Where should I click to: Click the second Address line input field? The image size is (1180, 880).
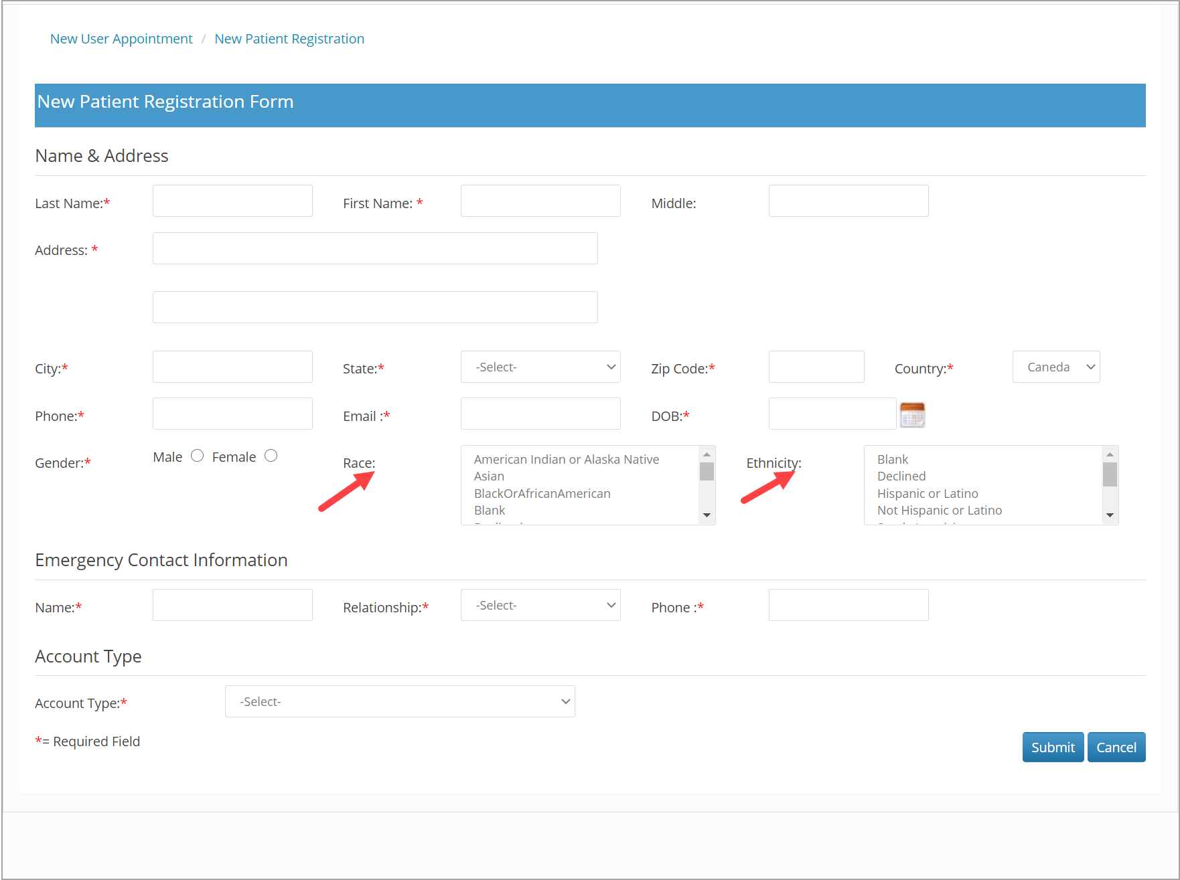point(375,307)
